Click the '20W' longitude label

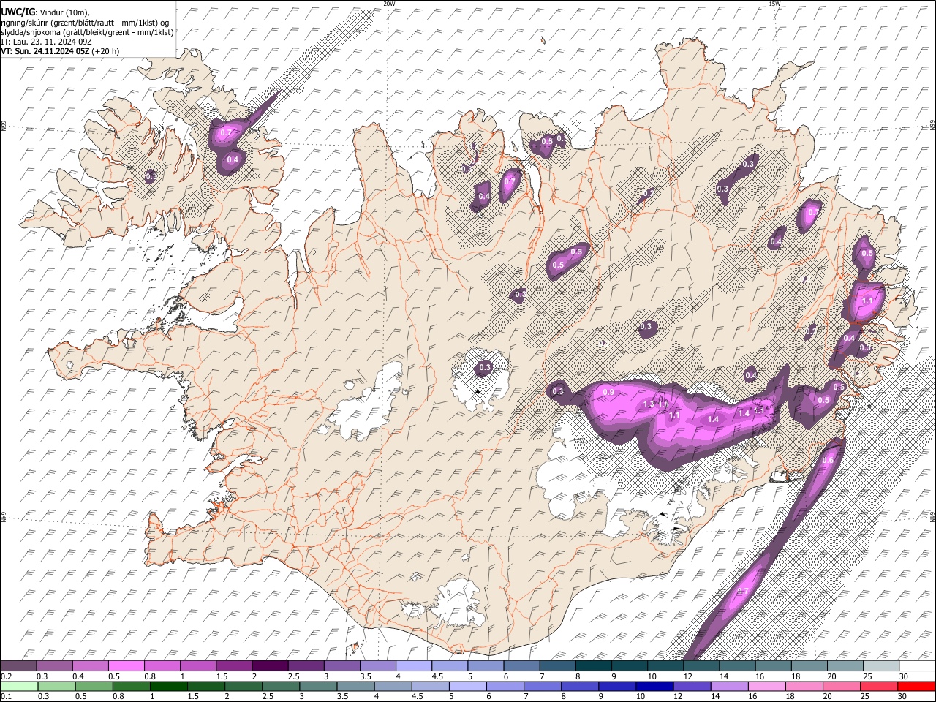(x=389, y=4)
